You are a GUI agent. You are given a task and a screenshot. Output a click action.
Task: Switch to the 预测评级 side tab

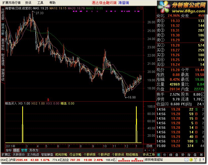tap(3, 75)
